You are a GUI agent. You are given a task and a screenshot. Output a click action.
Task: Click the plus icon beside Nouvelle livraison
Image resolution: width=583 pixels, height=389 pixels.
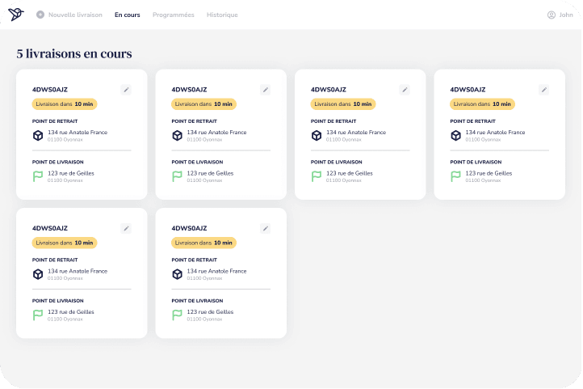pos(40,15)
